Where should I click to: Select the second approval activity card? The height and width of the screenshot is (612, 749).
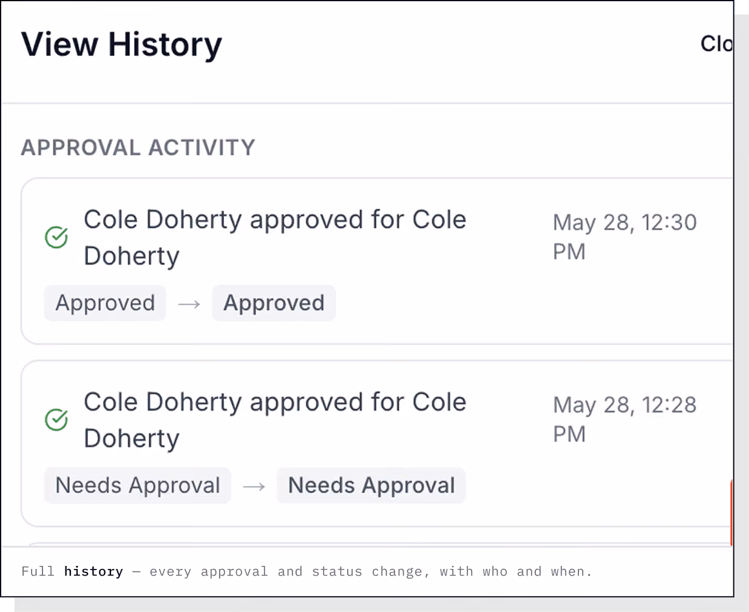[x=377, y=443]
